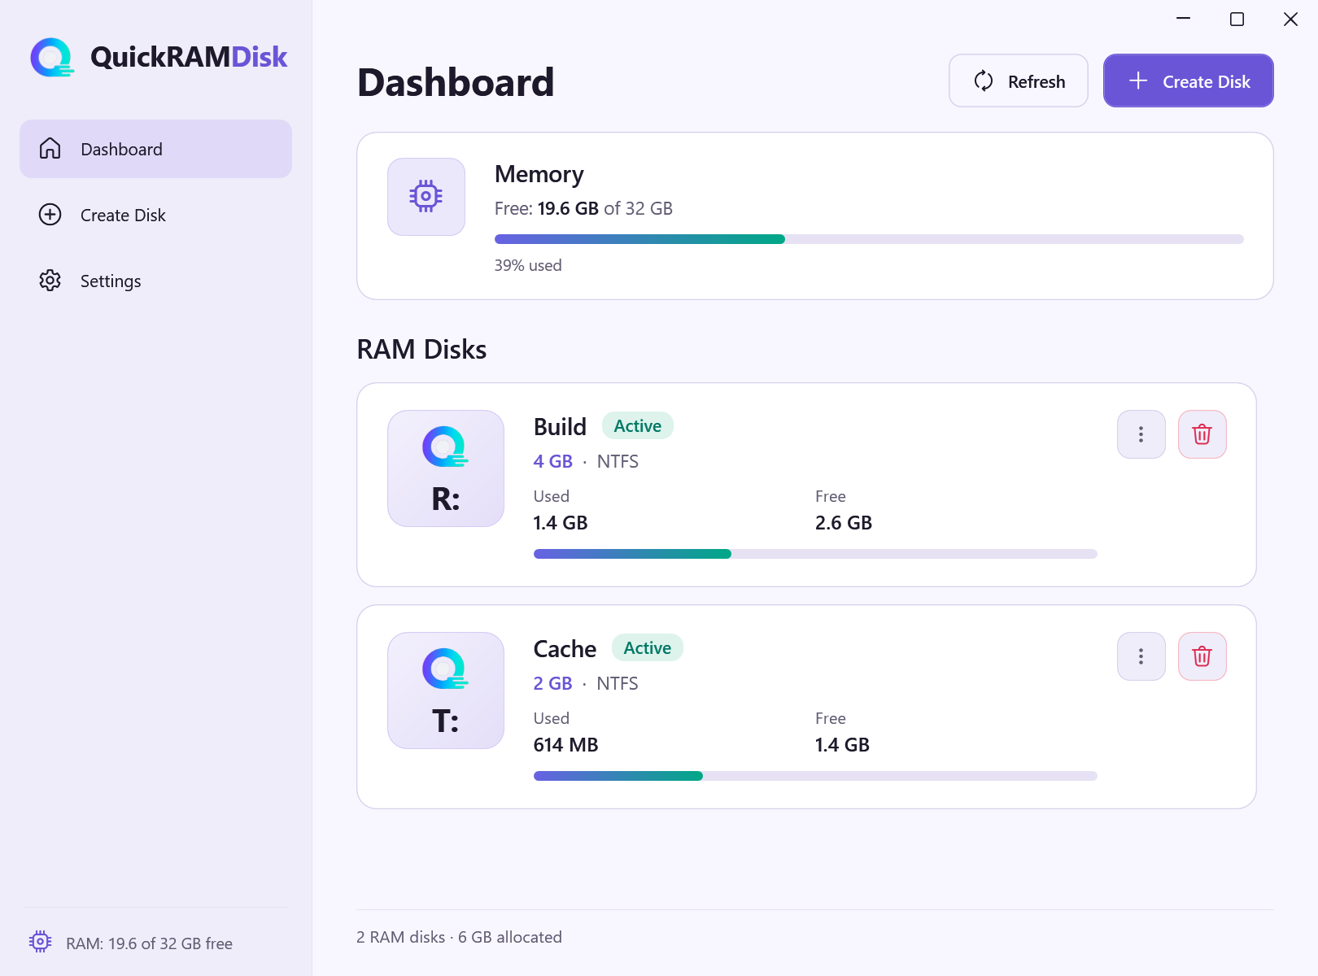1318x976 pixels.
Task: Delete the Build RAM disk
Action: click(1202, 434)
